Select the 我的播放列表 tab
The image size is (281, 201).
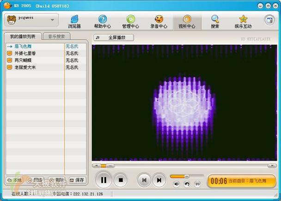[23, 37]
